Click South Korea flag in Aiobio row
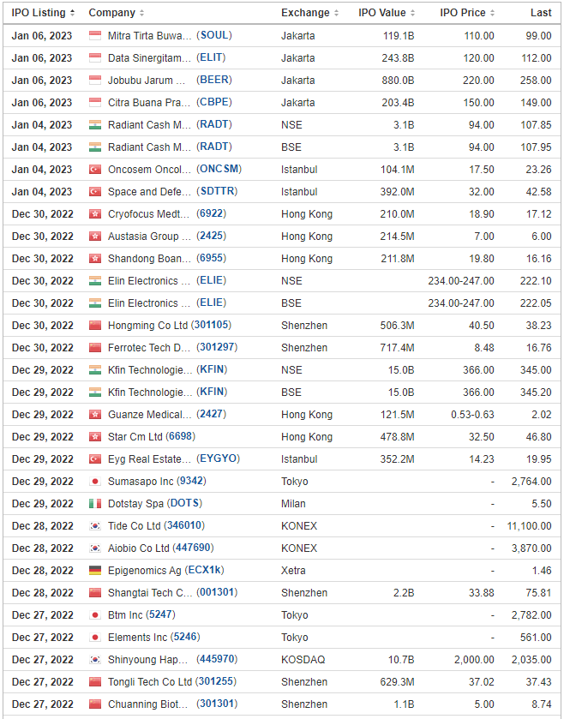Viewport: 564px width, 719px height. 95,548
